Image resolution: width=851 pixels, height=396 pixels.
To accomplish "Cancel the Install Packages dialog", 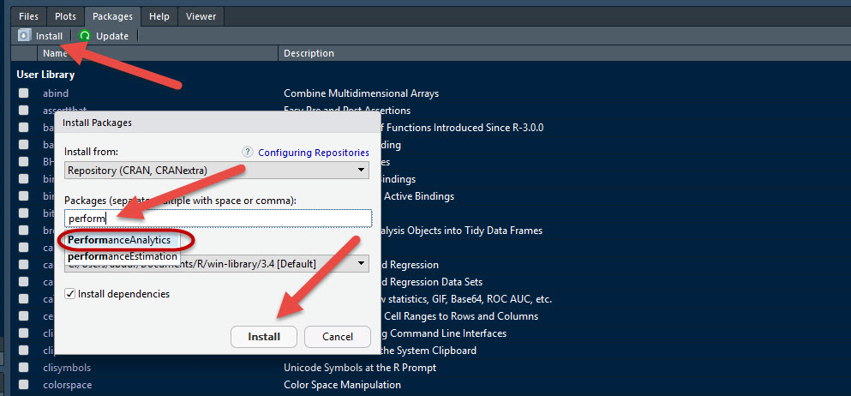I will (337, 337).
